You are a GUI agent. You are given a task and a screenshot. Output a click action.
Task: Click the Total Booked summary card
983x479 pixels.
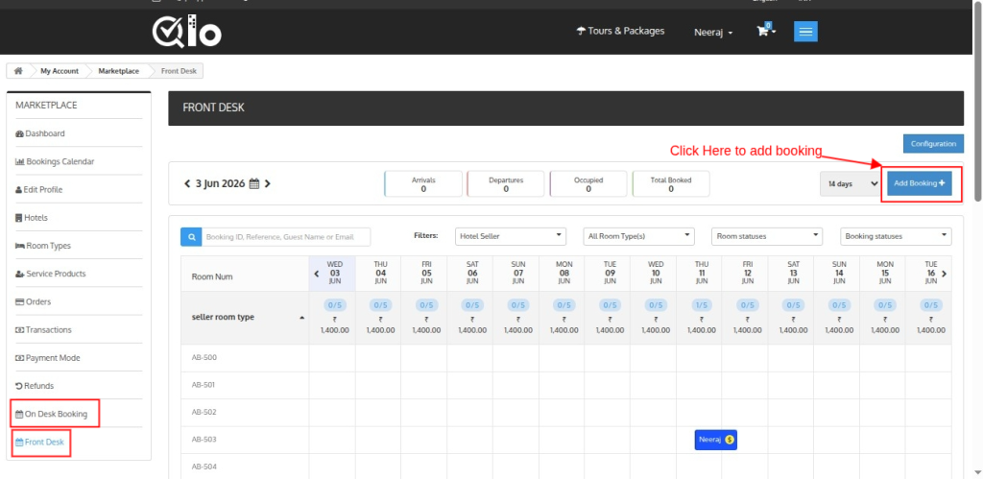pos(671,183)
